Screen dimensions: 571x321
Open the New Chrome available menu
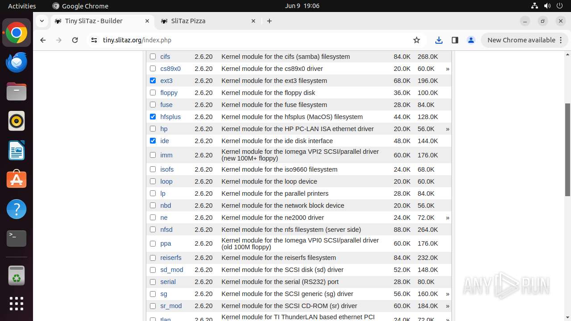click(525, 40)
